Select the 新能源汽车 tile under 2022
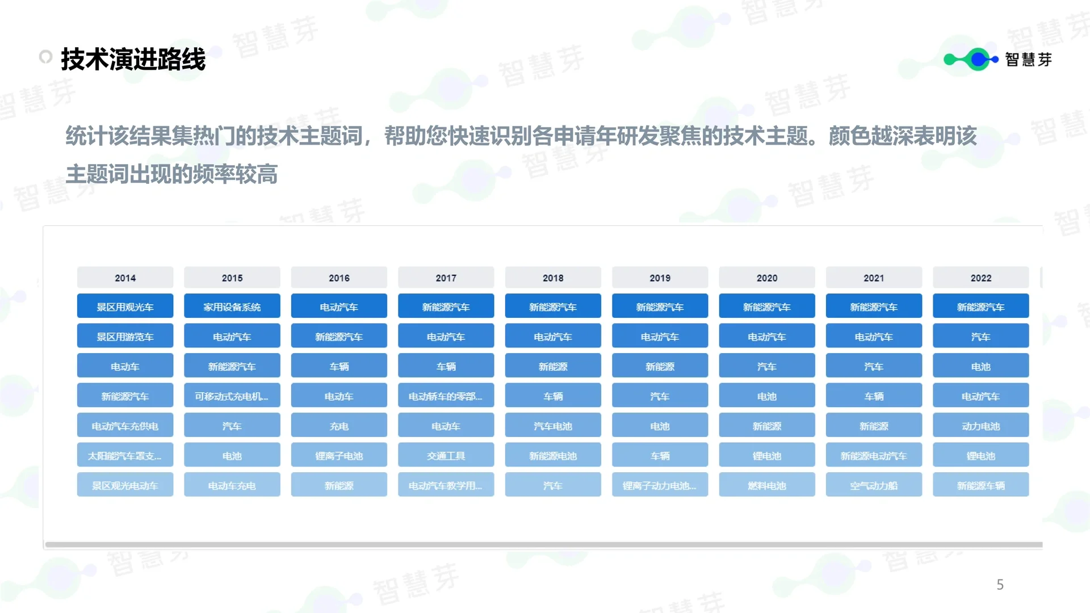Image resolution: width=1090 pixels, height=613 pixels. coord(980,306)
